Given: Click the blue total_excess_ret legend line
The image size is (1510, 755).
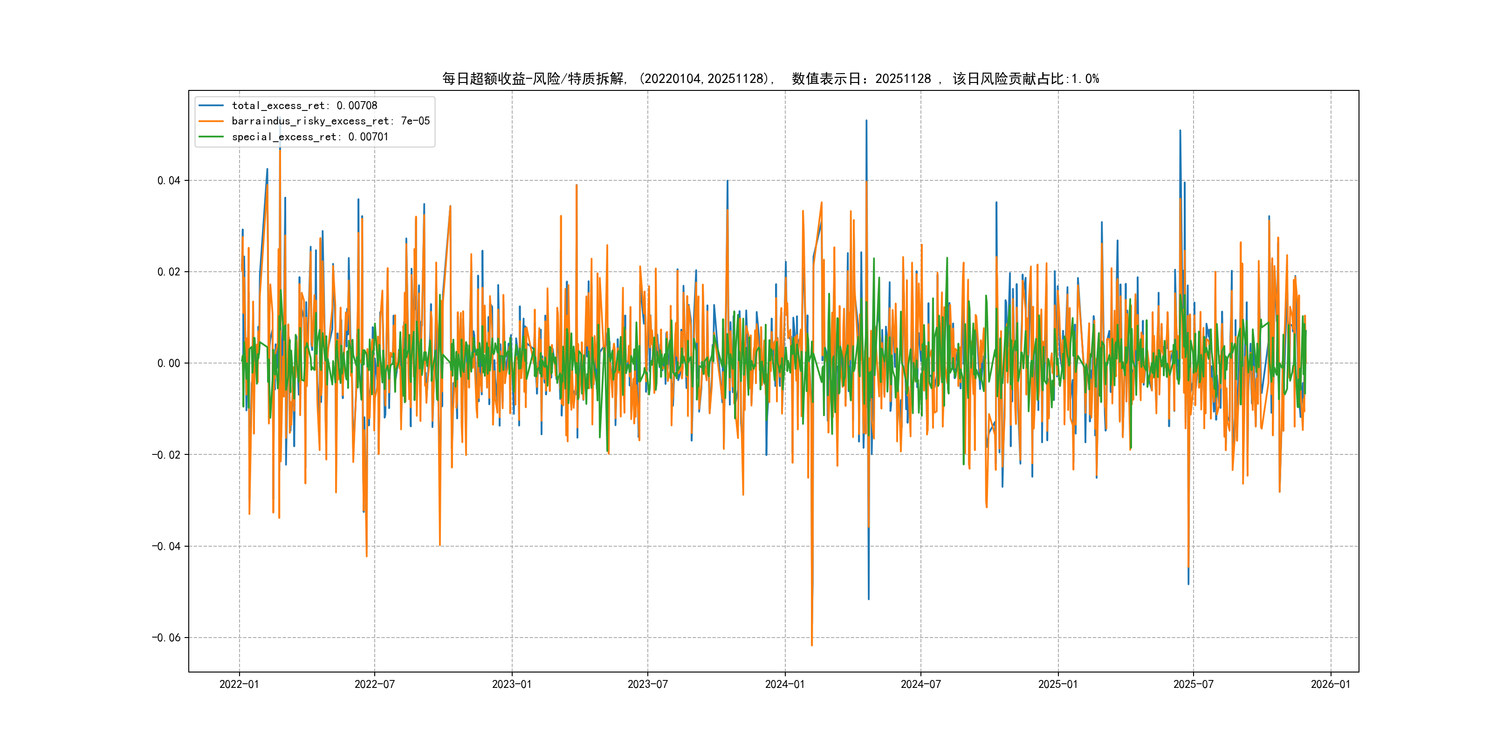Looking at the screenshot, I should 211,105.
